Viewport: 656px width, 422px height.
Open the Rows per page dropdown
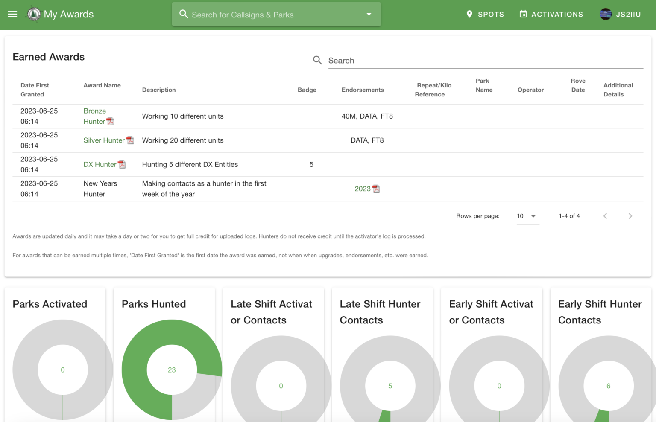point(527,216)
